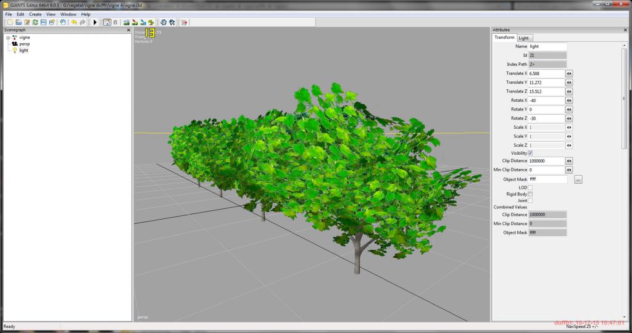The height and width of the screenshot is (333, 632).
Task: Enable the Rigid Body checkbox
Action: (x=530, y=194)
